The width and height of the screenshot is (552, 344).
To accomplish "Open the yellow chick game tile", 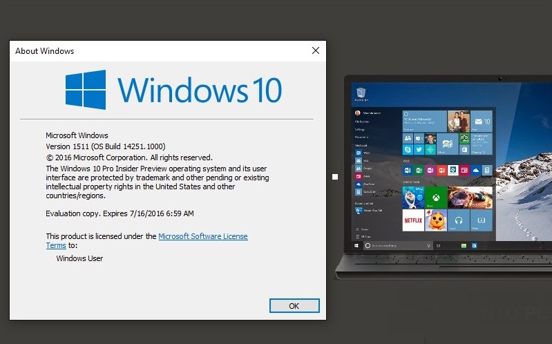I will click(436, 220).
